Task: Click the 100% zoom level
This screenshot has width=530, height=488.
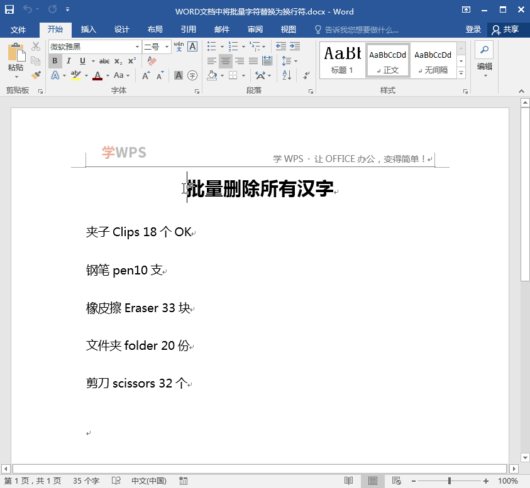Action: (x=508, y=480)
